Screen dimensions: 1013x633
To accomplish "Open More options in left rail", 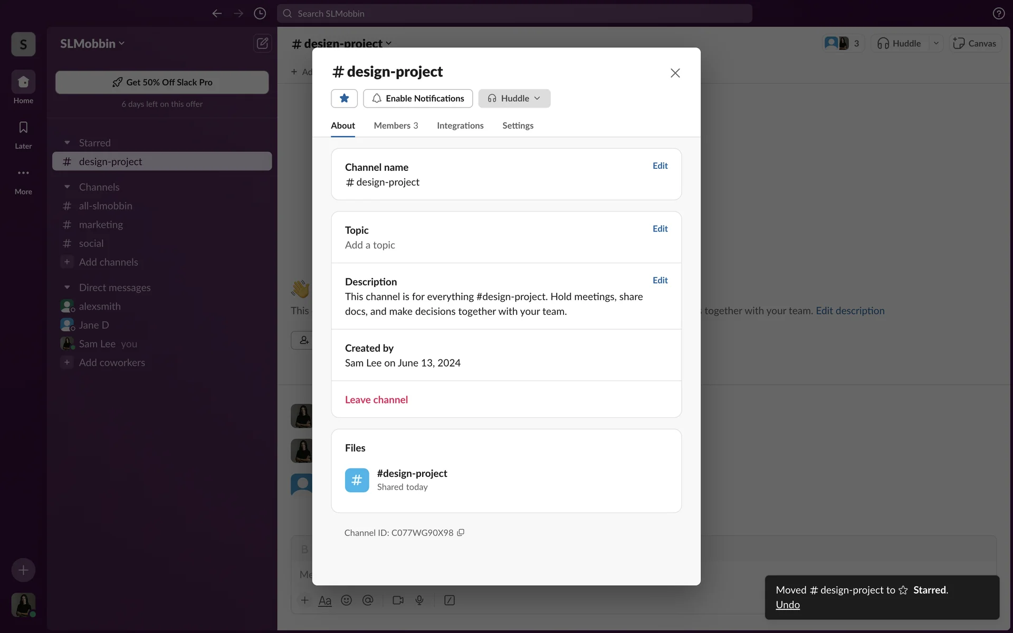I will pyautogui.click(x=23, y=173).
